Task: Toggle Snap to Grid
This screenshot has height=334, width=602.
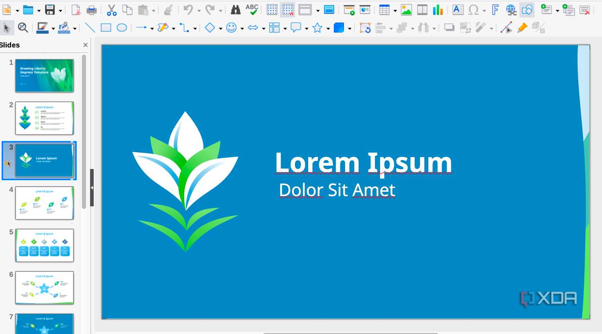Action: pos(288,10)
